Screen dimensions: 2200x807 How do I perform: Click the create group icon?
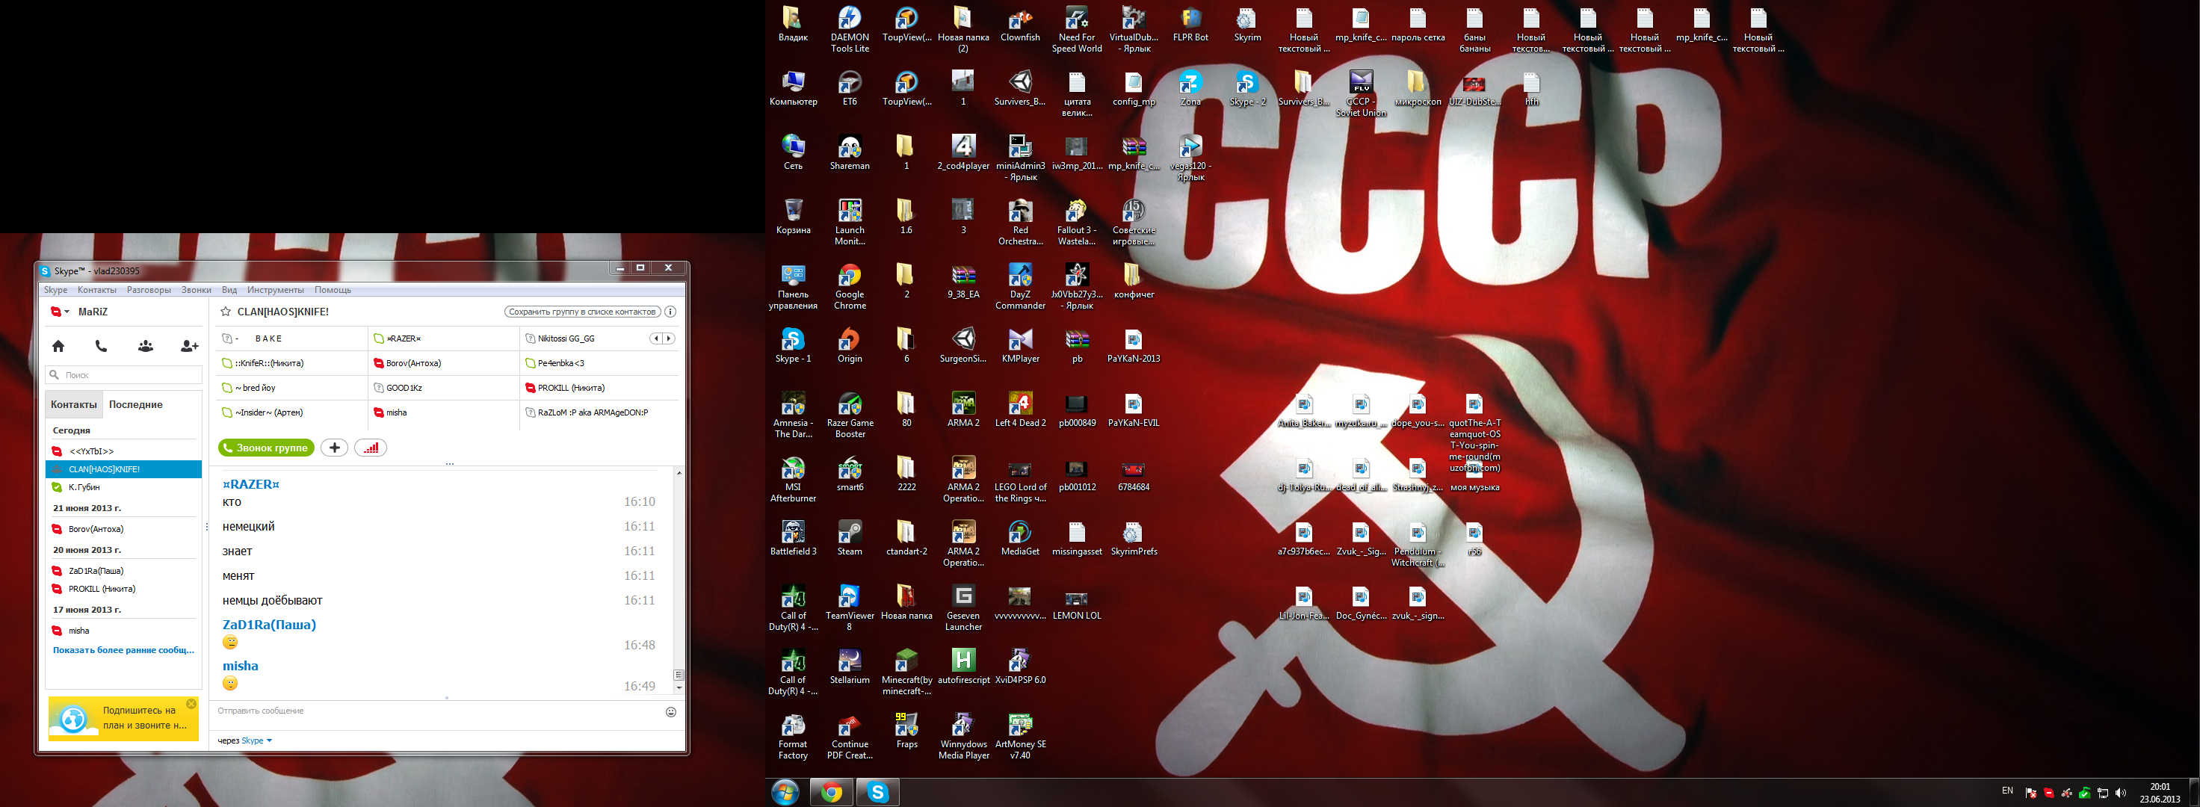pos(145,346)
